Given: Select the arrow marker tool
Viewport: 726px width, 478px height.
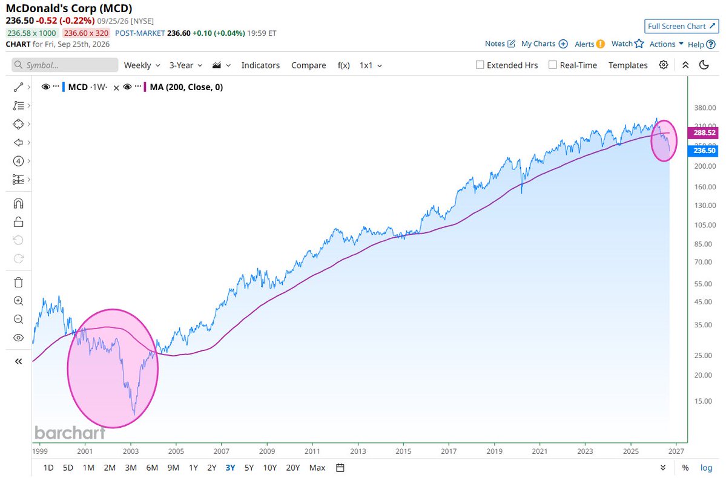Looking at the screenshot, I should coord(18,143).
